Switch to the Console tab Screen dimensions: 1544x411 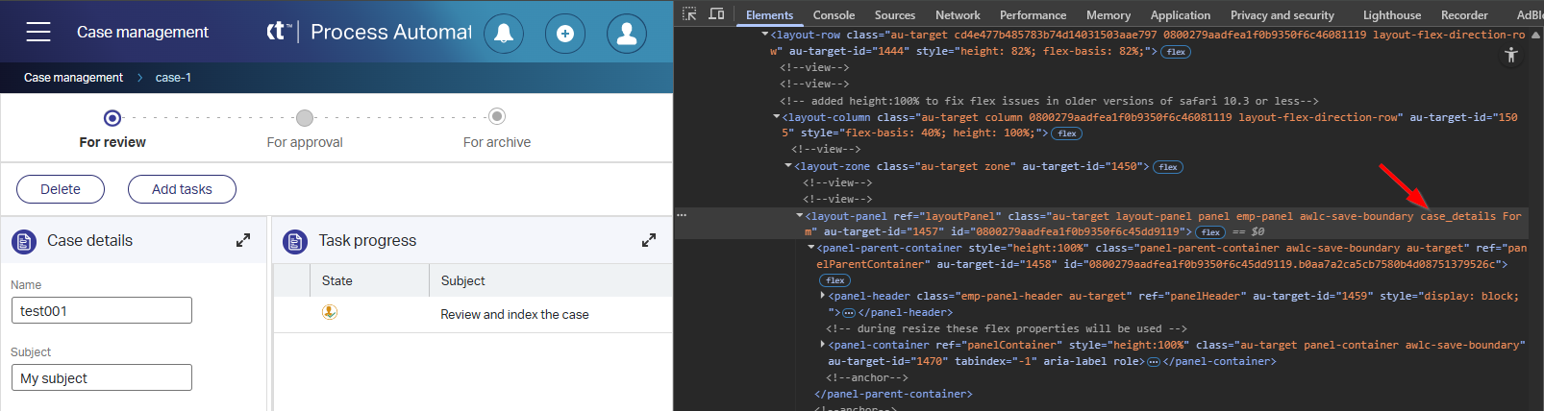pos(834,15)
